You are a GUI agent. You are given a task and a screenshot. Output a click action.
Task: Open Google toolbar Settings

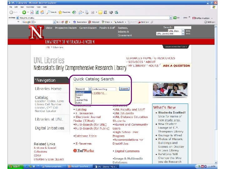(x=210, y=22)
